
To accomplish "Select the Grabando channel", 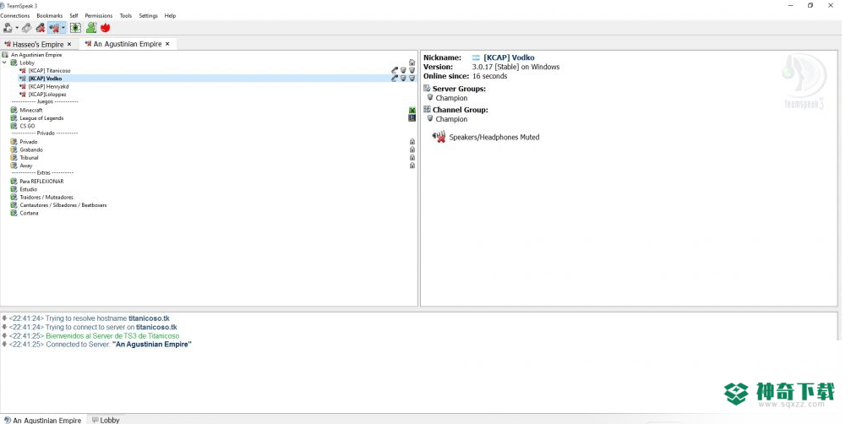I will pyautogui.click(x=31, y=149).
